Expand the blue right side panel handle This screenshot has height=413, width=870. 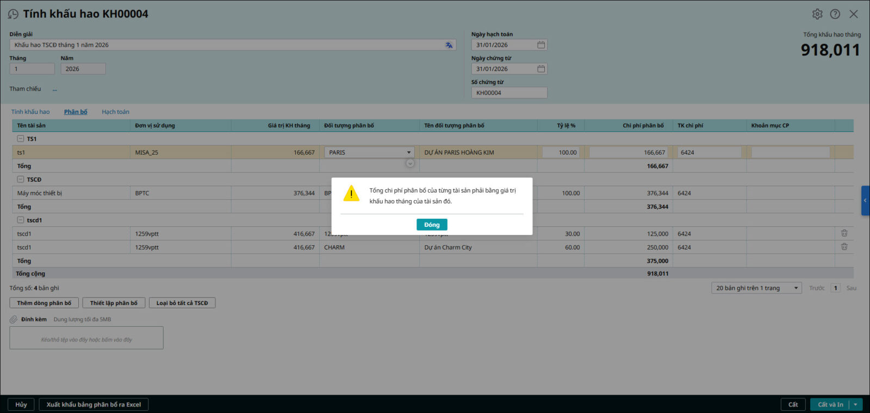[865, 201]
